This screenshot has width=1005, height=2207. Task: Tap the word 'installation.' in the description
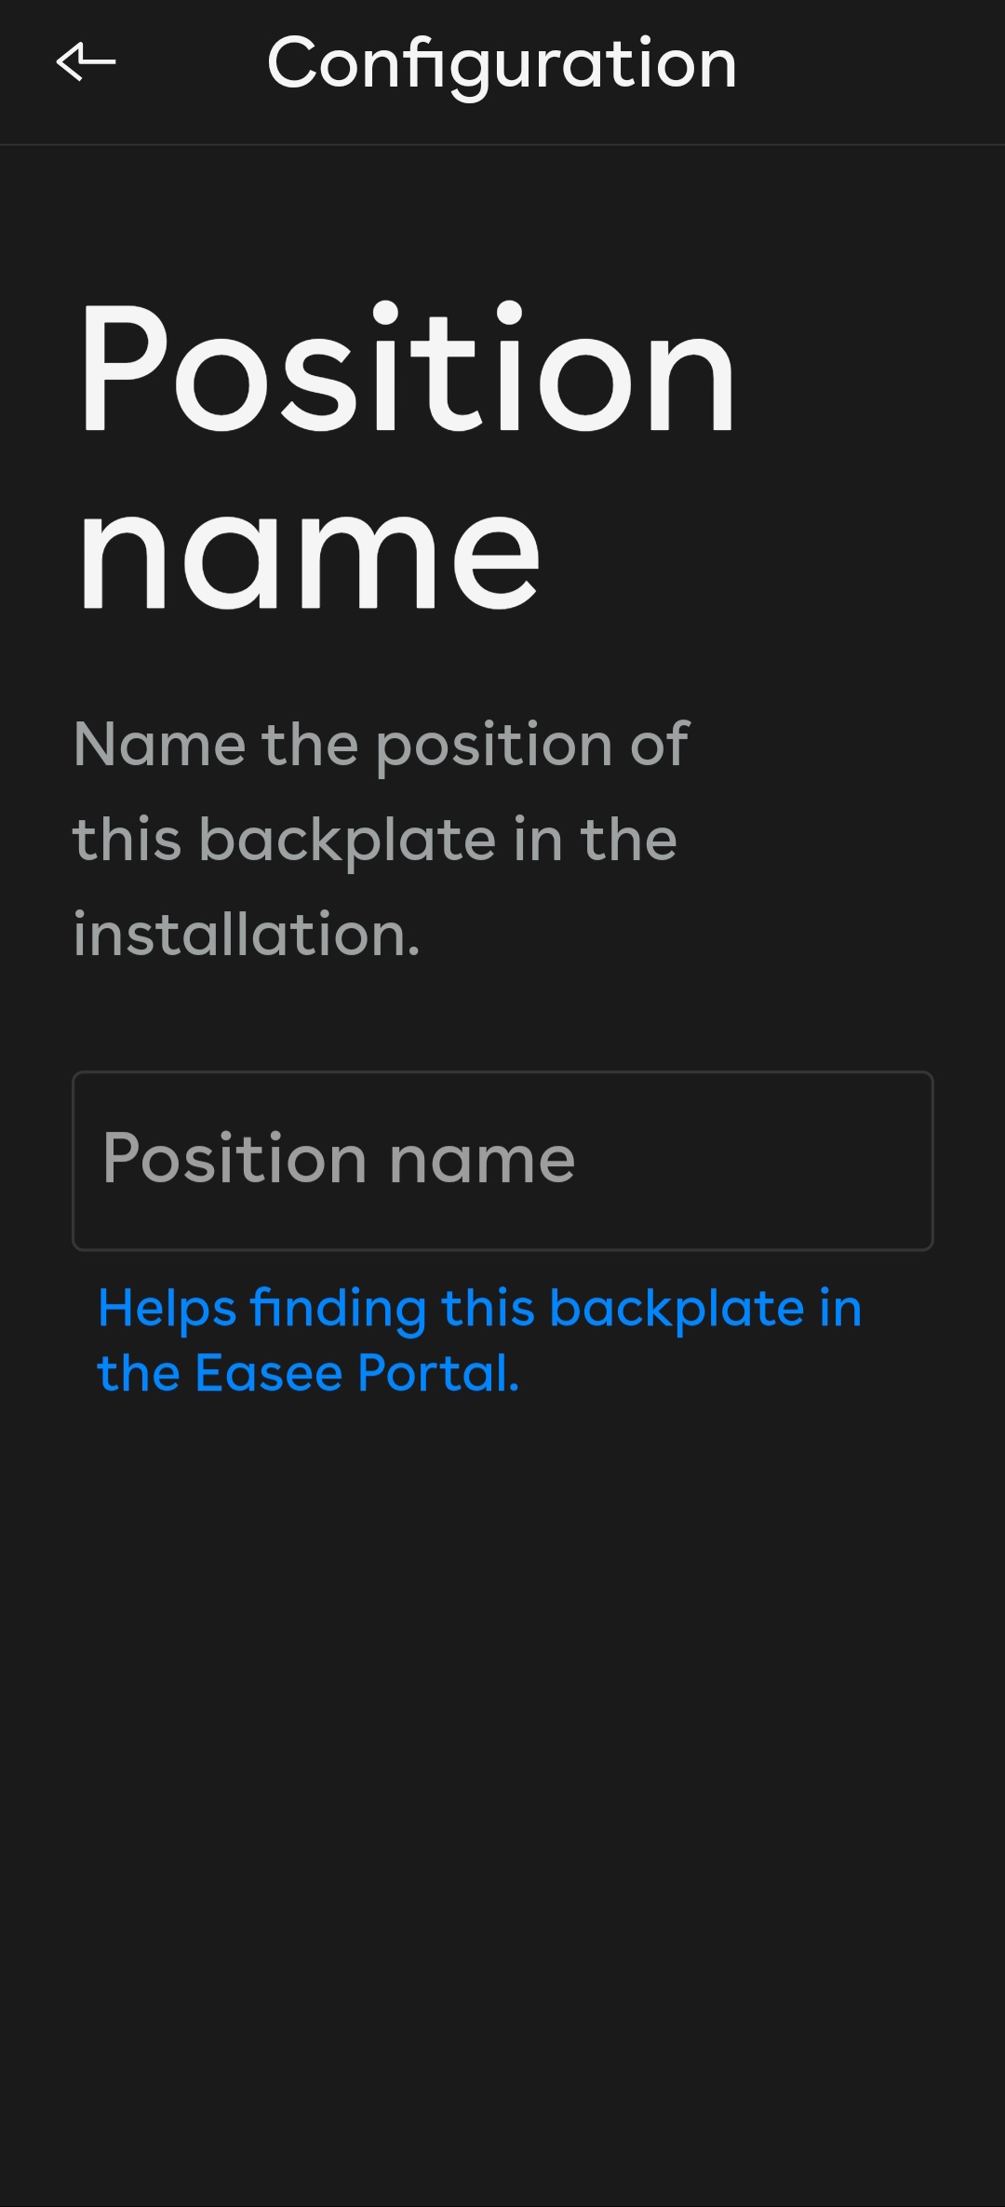(x=247, y=934)
